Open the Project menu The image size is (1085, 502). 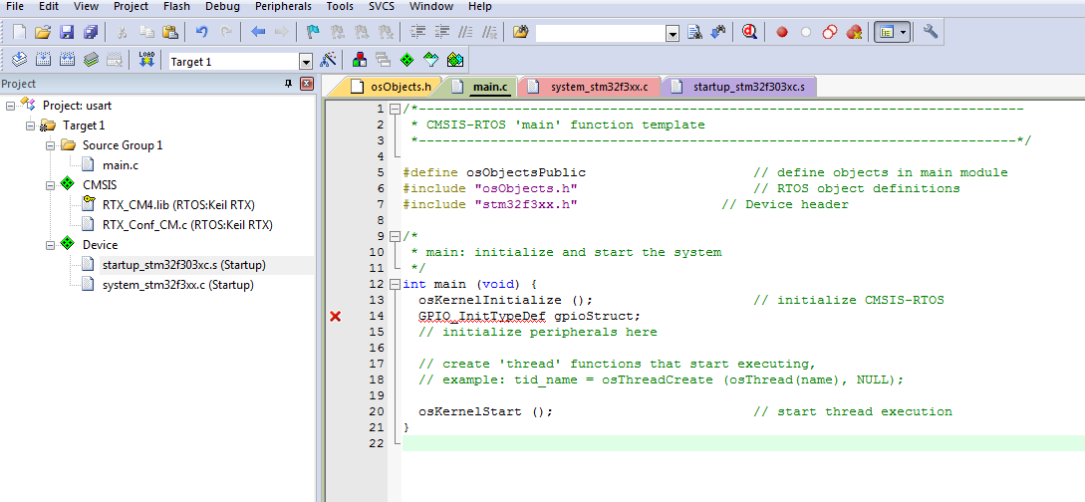coord(132,6)
